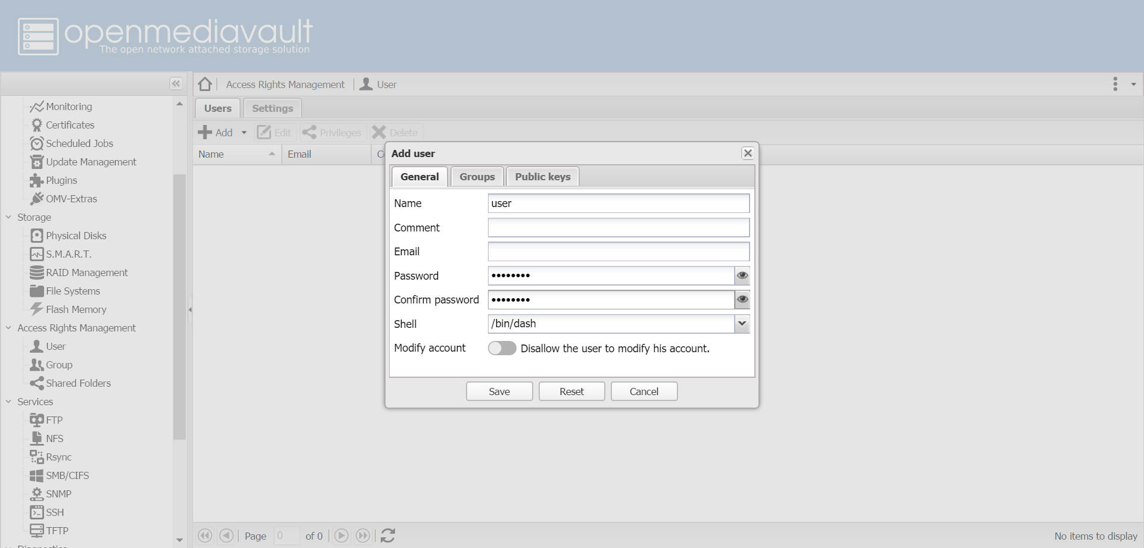Open the Shell dropdown

742,324
